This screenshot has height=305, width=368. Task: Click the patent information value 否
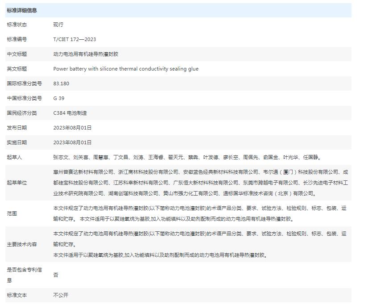coord(56,275)
